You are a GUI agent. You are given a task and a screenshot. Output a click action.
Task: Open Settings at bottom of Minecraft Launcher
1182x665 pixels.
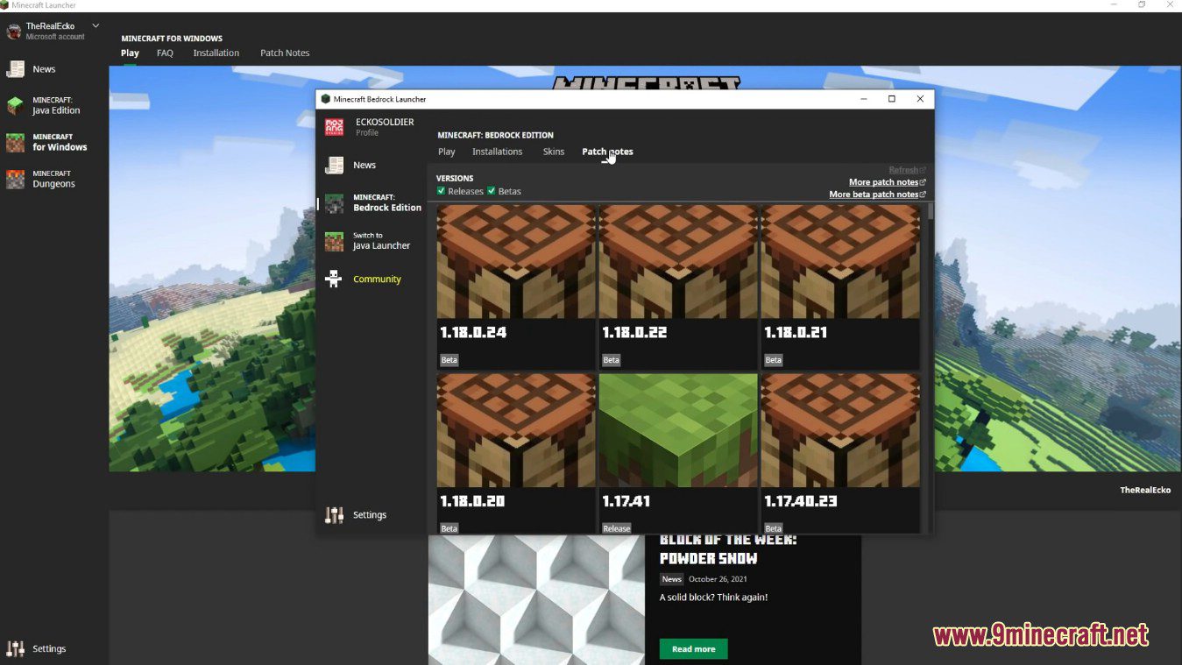(37, 648)
